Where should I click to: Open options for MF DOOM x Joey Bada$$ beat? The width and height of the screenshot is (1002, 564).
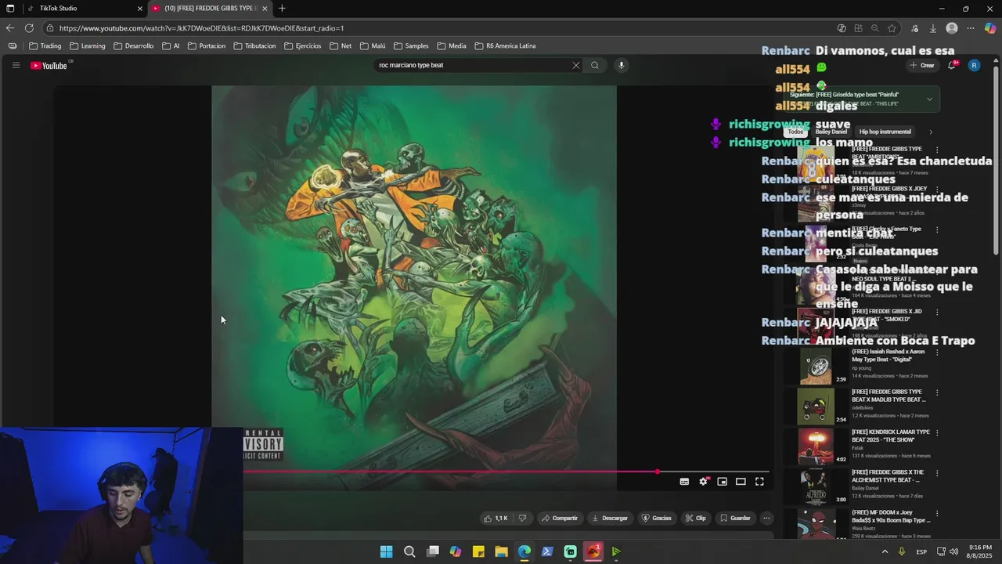click(937, 514)
